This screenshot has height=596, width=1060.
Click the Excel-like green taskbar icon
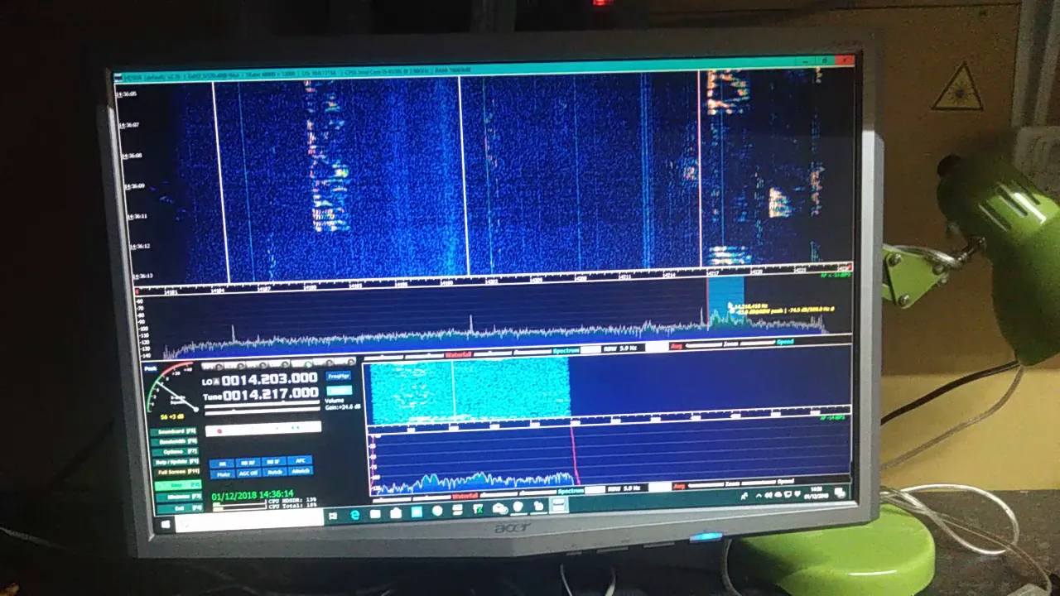pyautogui.click(x=478, y=509)
